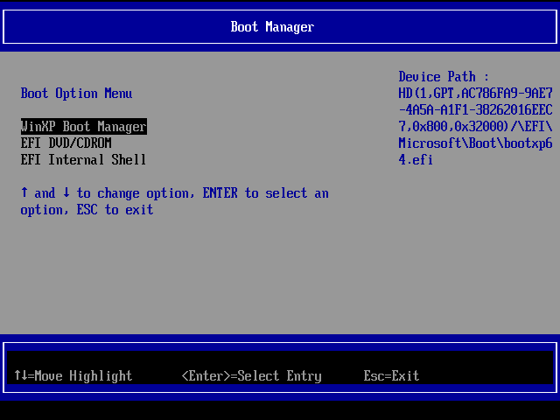Choose the EFI DVD/CDROM boot option
The height and width of the screenshot is (420, 560).
click(x=66, y=143)
